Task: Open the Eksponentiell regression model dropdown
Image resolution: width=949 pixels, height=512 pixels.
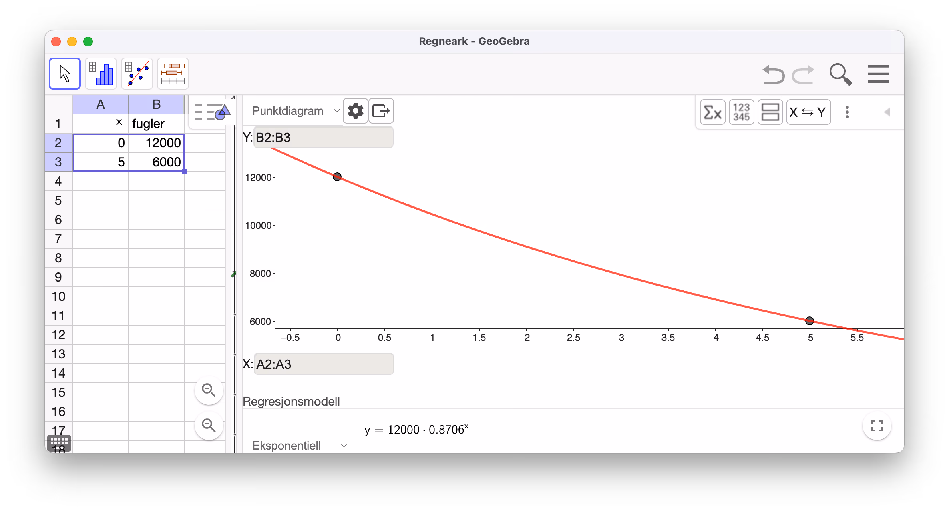Action: [300, 445]
